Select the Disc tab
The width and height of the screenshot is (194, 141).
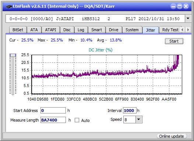pyautogui.click(x=67, y=30)
